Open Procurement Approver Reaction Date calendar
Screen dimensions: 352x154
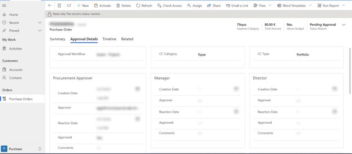137,119
